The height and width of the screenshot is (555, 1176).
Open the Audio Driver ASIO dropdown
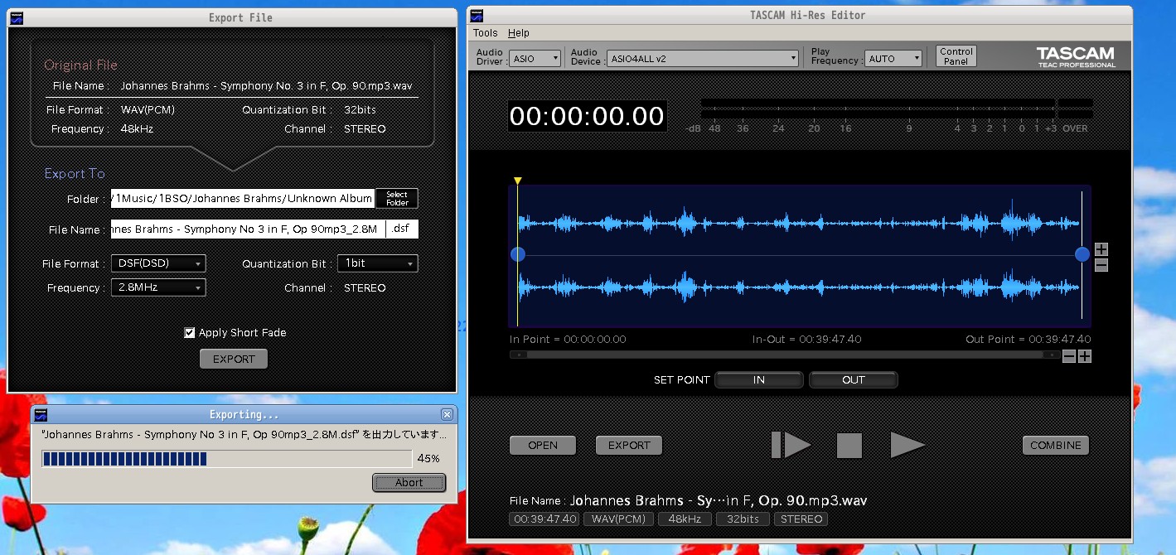[535, 58]
